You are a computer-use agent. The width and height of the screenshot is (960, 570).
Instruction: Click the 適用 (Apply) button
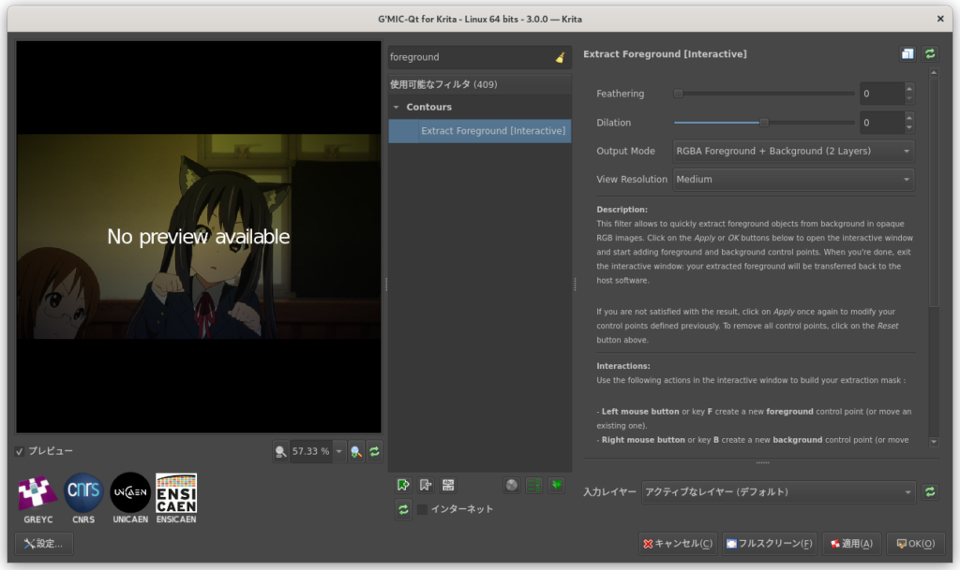[x=850, y=543]
